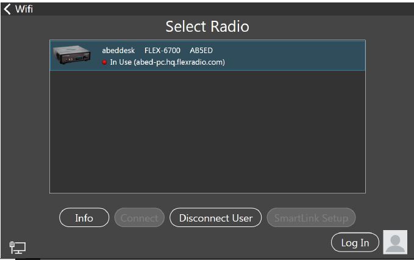Click the Wifi label in header

(x=24, y=9)
